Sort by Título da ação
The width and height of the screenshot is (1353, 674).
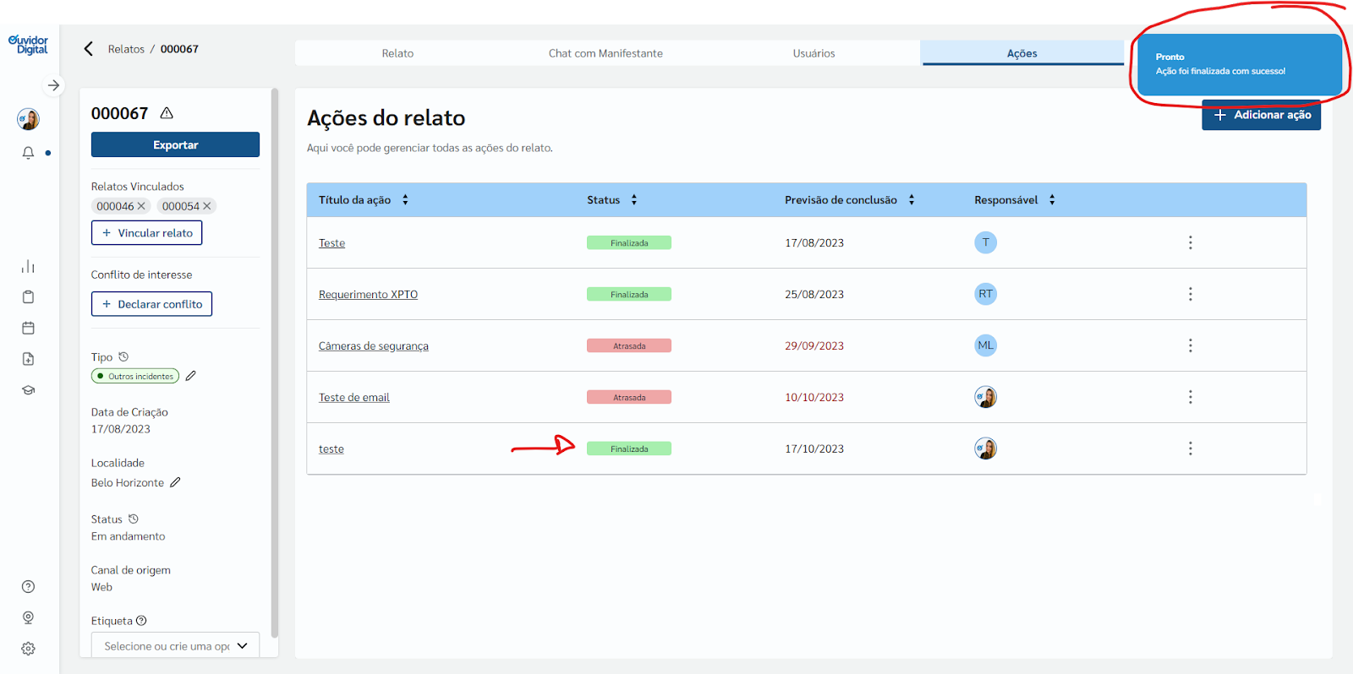[406, 200]
